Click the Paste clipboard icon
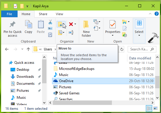This screenshot has height=113, width=161. (41, 24)
